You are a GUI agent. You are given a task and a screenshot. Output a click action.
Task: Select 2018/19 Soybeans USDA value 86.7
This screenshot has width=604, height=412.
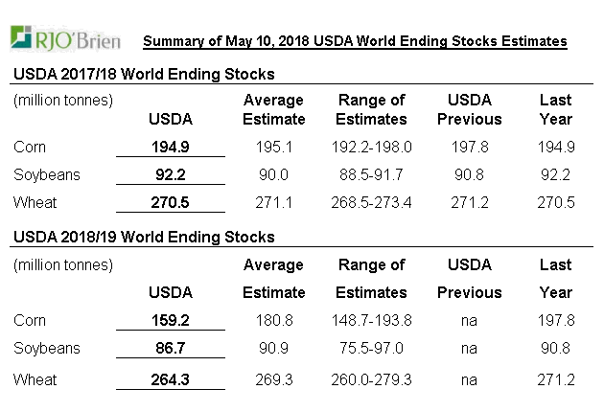[171, 349]
